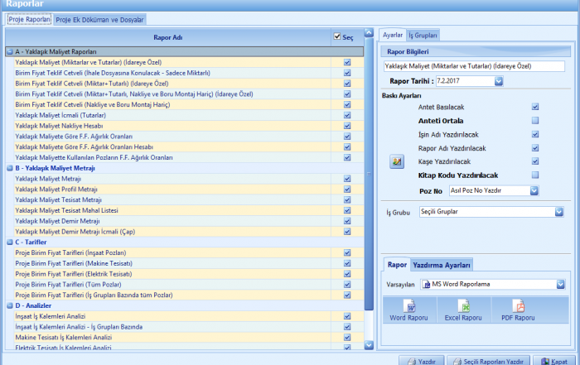Screen dimensions: 580x365
Task: Toggle the Seç header checkbox
Action: pyautogui.click(x=336, y=36)
